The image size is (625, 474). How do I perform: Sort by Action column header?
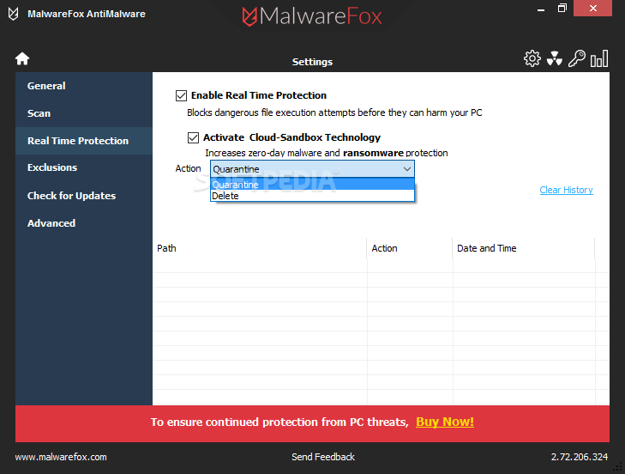(410, 248)
